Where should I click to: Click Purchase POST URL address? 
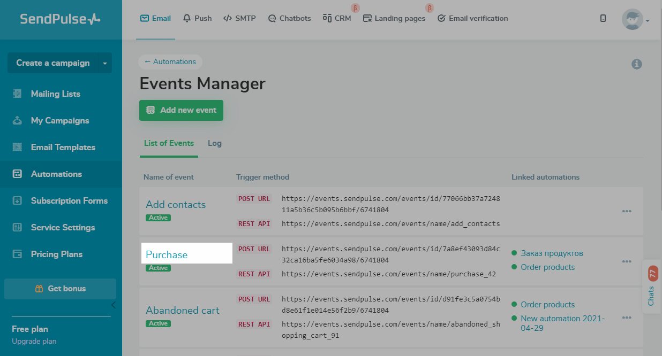pos(391,254)
